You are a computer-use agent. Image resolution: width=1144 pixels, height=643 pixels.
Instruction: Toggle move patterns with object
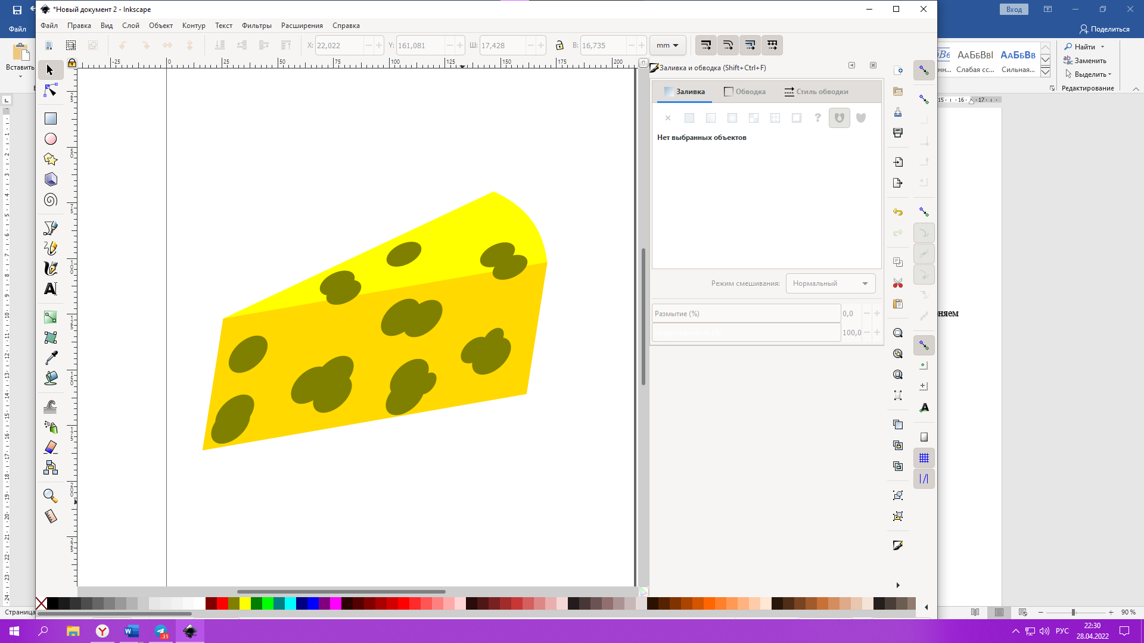(x=772, y=45)
